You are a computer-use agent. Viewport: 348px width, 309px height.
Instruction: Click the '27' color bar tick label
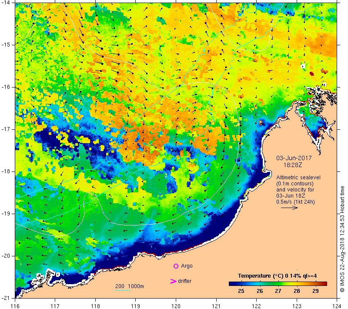coord(278,291)
